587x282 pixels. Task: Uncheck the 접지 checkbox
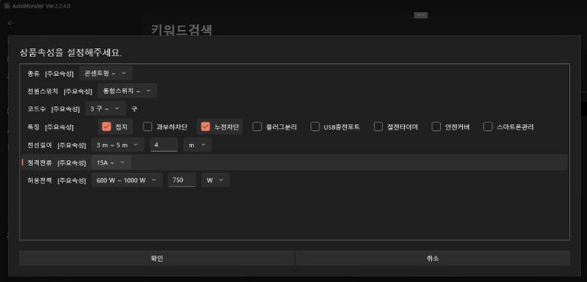[107, 127]
